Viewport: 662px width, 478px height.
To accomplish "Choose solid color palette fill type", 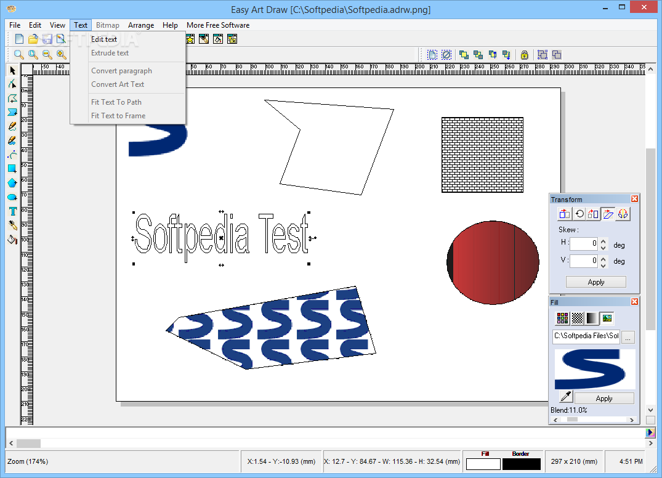I will (562, 318).
